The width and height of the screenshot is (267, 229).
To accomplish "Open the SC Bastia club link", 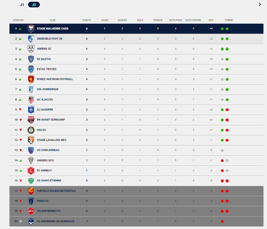I will click(44, 59).
